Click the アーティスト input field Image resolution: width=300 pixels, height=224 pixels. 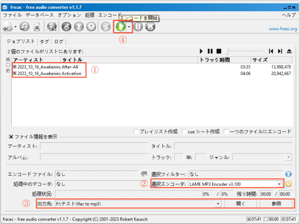pos(94,147)
